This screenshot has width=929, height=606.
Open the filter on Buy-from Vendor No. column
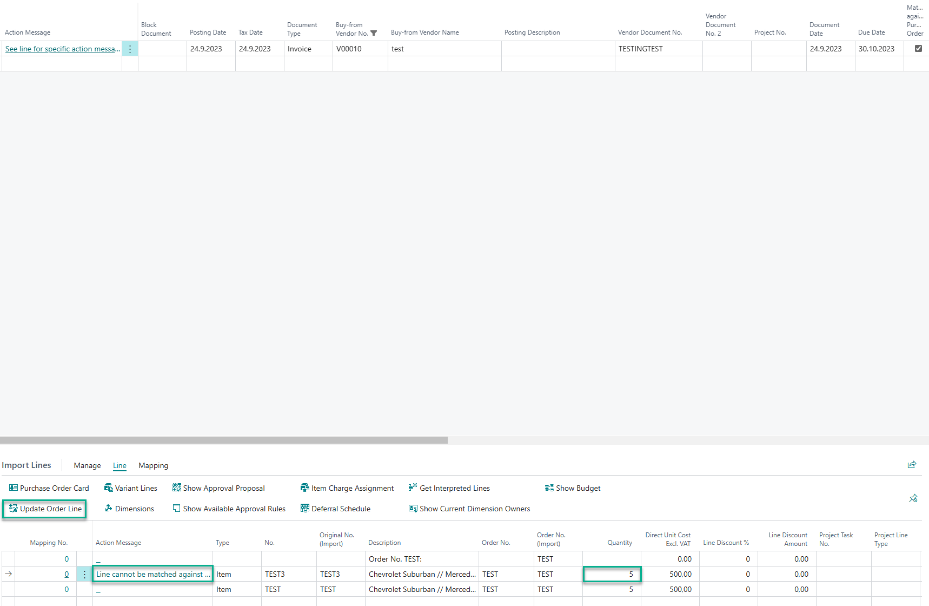373,33
